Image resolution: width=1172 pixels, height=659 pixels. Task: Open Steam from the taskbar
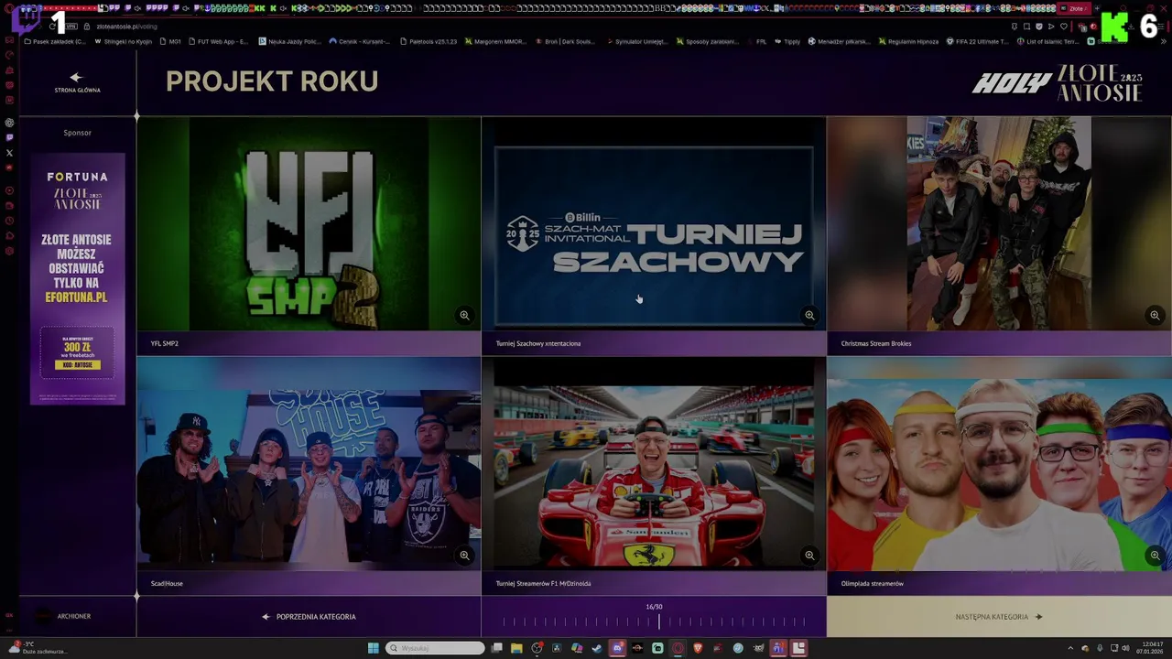click(x=597, y=648)
